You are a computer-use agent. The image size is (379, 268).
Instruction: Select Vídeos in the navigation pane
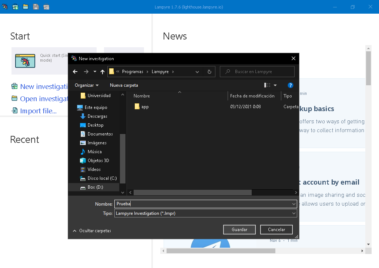(x=90, y=169)
